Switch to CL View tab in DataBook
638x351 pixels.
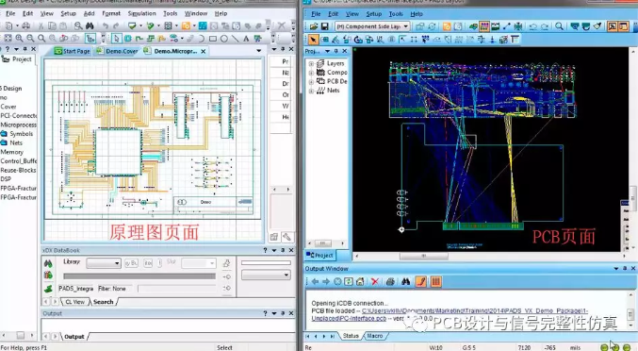[74, 302]
